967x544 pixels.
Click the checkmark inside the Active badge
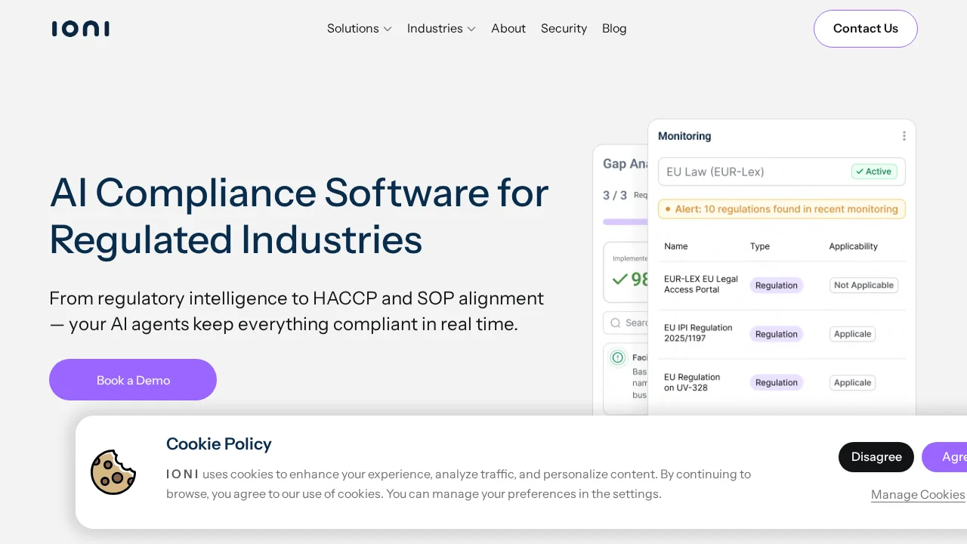(x=860, y=172)
